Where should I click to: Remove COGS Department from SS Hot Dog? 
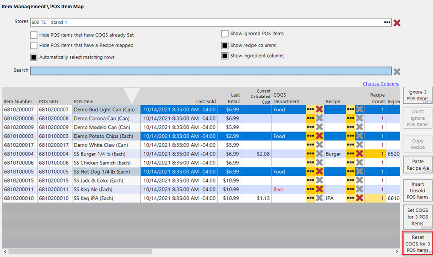click(319, 171)
